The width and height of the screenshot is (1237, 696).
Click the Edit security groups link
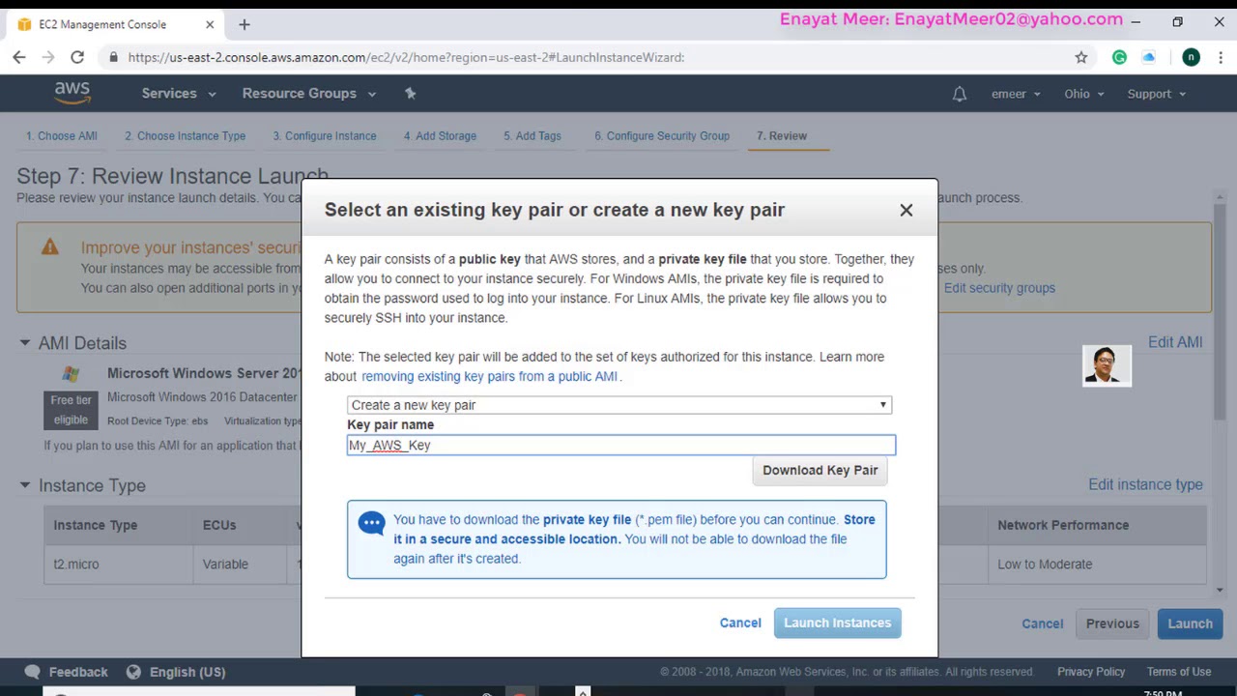pyautogui.click(x=999, y=288)
